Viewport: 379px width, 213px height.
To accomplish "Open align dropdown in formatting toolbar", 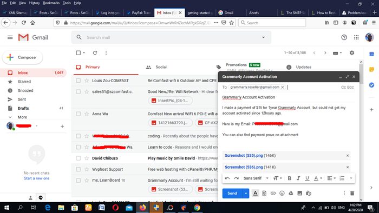I will click(x=331, y=178).
